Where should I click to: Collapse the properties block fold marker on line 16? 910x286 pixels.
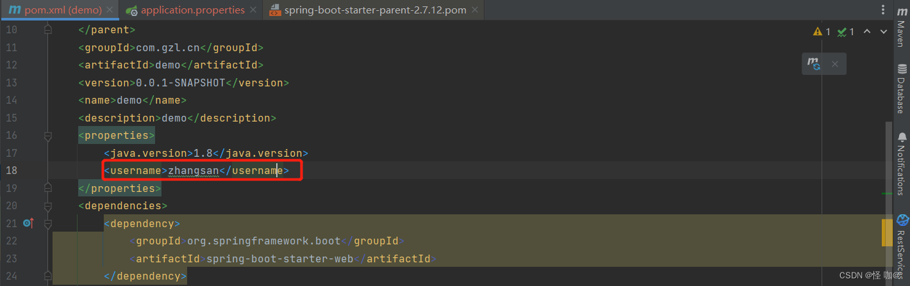[x=47, y=136]
